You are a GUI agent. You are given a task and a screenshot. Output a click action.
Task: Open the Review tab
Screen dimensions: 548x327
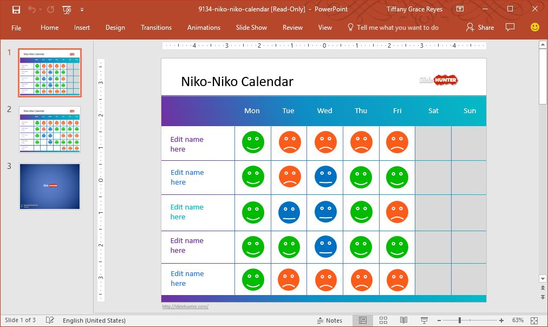coord(292,28)
